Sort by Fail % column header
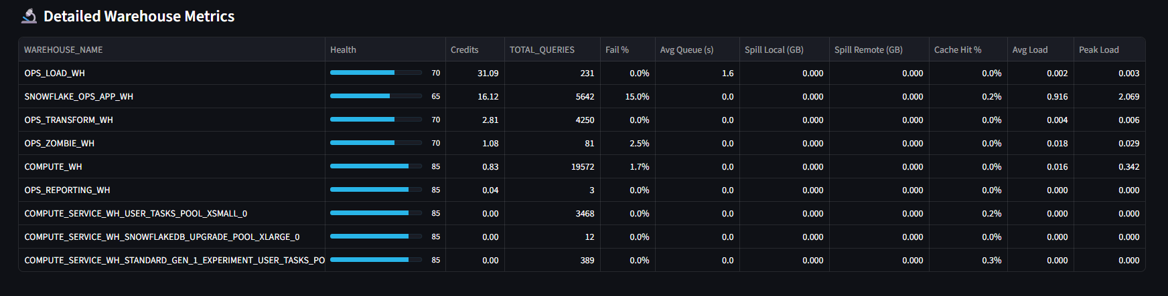 click(617, 50)
